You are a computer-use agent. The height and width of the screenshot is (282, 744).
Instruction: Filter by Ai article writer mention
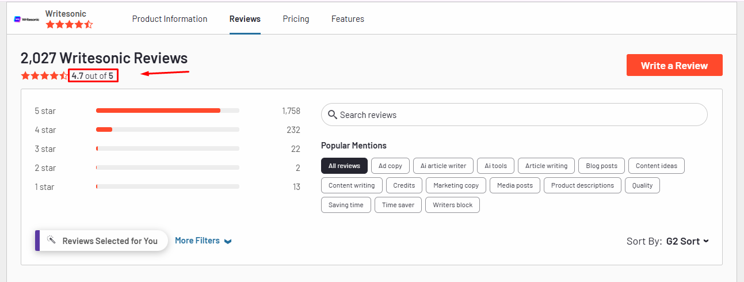[x=443, y=166]
